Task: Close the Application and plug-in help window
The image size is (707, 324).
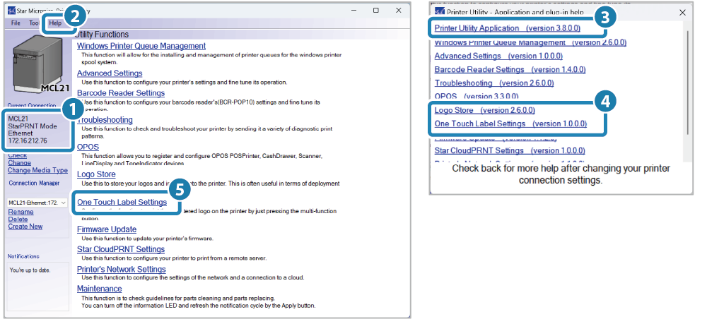Action: coord(683,13)
